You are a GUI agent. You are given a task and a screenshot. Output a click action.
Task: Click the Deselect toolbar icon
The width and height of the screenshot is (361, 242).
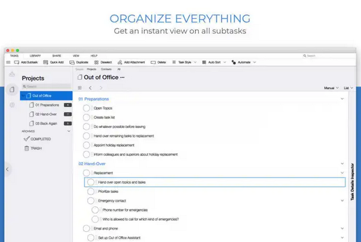pyautogui.click(x=96, y=62)
